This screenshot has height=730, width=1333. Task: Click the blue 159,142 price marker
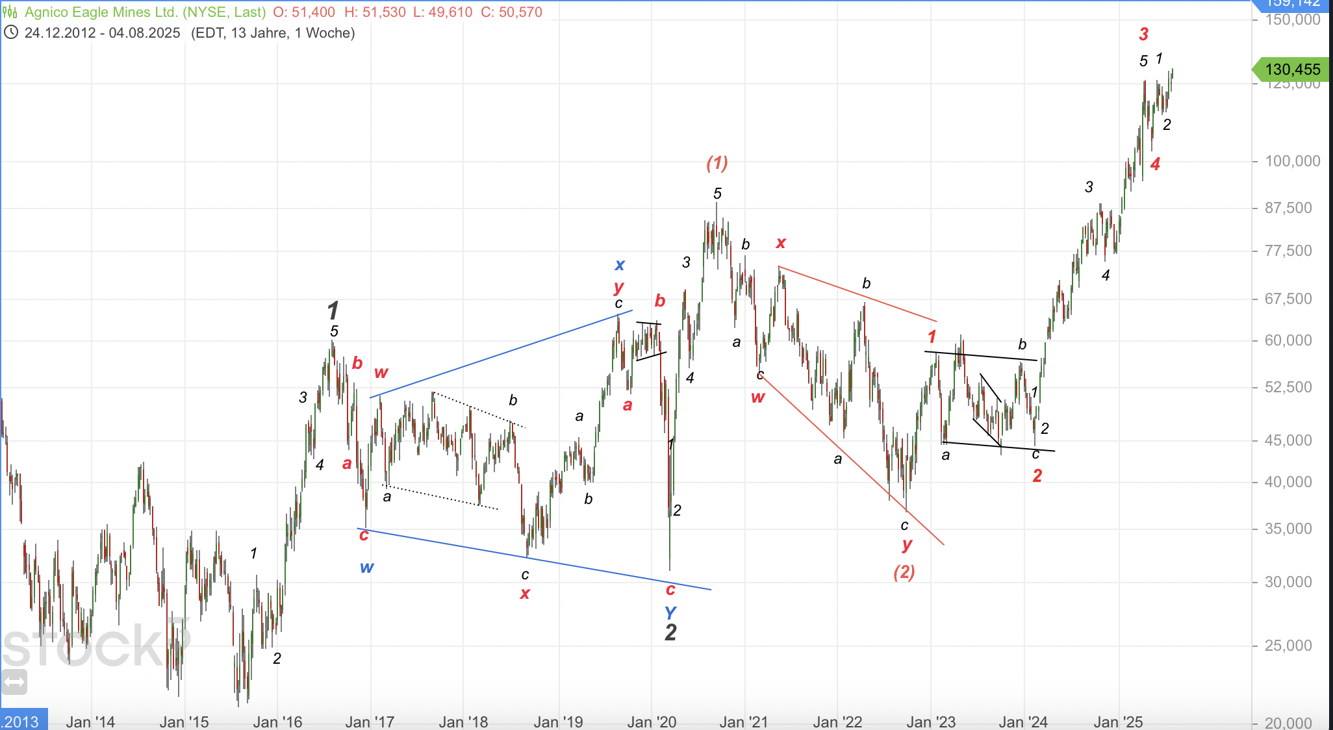[1291, 4]
